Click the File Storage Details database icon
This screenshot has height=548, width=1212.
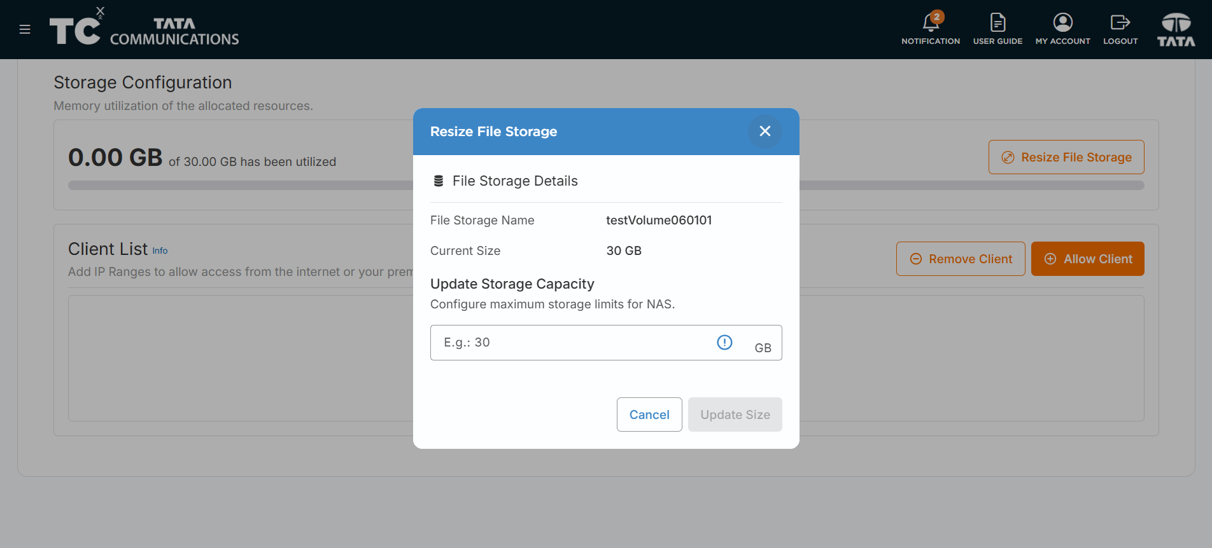[439, 181]
